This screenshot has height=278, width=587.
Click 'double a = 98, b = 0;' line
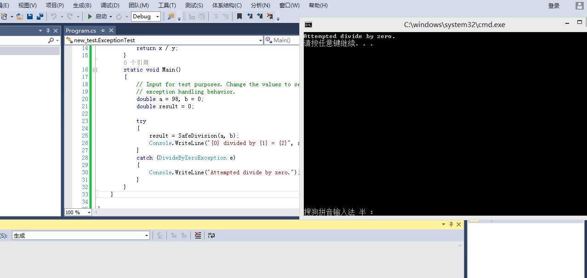click(x=170, y=99)
